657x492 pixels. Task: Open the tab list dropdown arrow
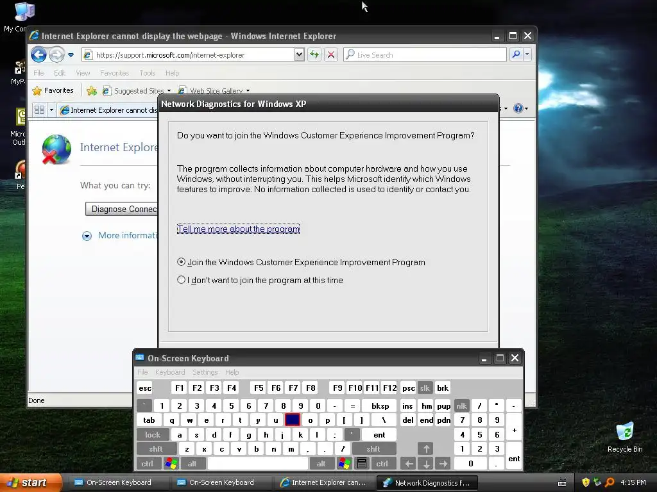51,110
